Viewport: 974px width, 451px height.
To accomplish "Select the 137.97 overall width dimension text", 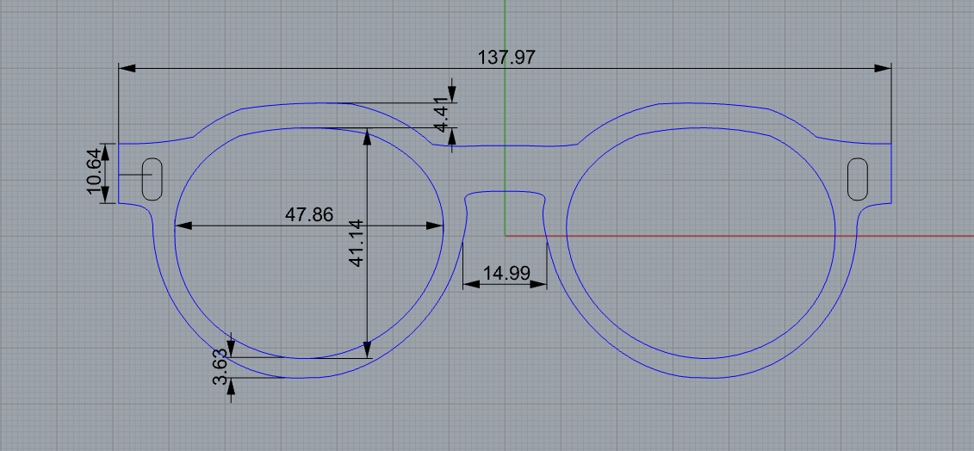I will pos(506,58).
